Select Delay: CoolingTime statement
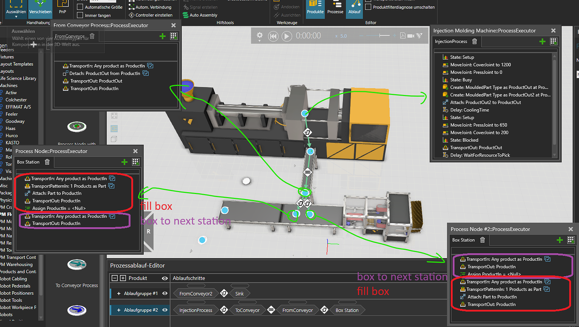The width and height of the screenshot is (579, 327). point(469,110)
